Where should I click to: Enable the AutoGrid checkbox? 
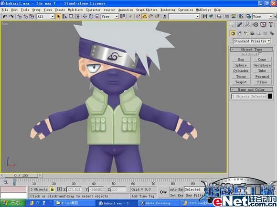(260, 54)
